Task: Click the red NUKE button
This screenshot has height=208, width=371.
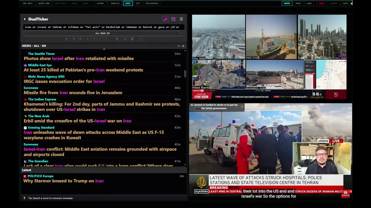Action: pos(321,3)
